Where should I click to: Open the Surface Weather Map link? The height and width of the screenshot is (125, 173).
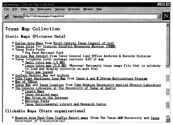(x=32, y=75)
